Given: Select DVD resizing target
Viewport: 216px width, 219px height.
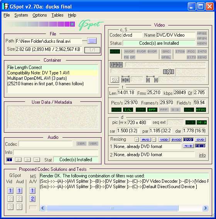Looking at the screenshot, I should click(188, 140).
